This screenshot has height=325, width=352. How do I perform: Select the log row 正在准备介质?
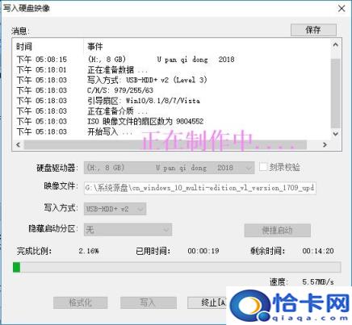pyautogui.click(x=172, y=111)
